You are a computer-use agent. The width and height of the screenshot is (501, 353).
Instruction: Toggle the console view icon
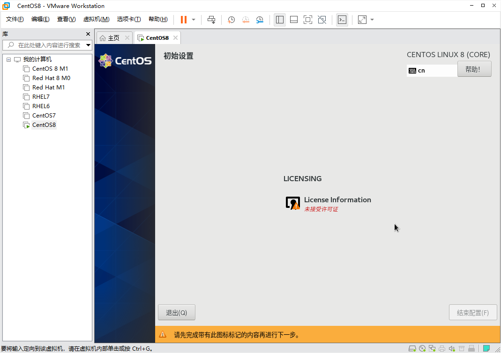[342, 20]
